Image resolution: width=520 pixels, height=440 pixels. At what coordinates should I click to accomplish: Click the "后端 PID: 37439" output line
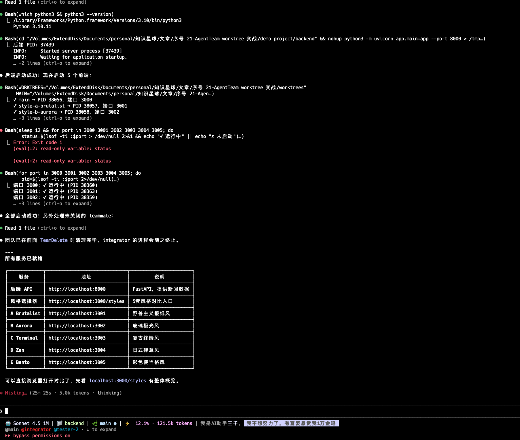[34, 45]
